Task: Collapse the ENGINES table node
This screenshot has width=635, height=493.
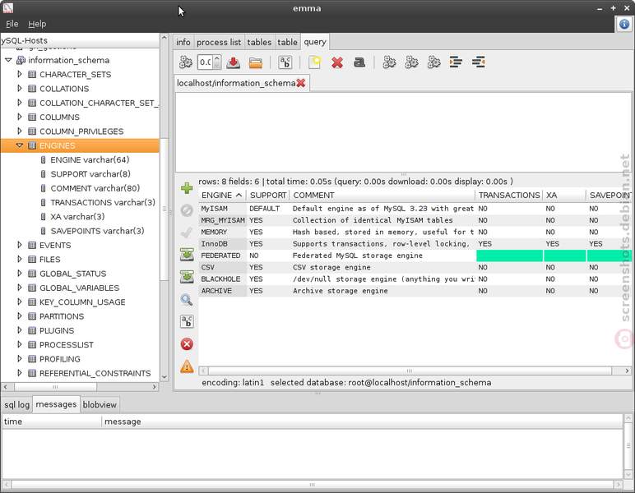Action: point(20,145)
